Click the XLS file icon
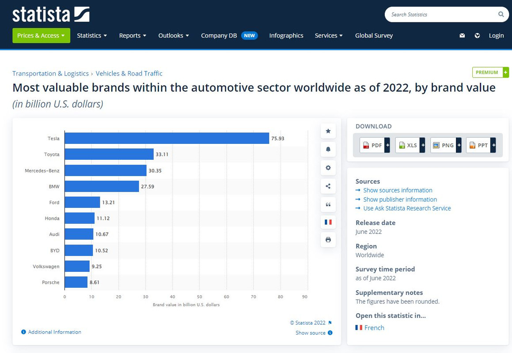Viewport: 512px width, 353px height. [x=402, y=145]
